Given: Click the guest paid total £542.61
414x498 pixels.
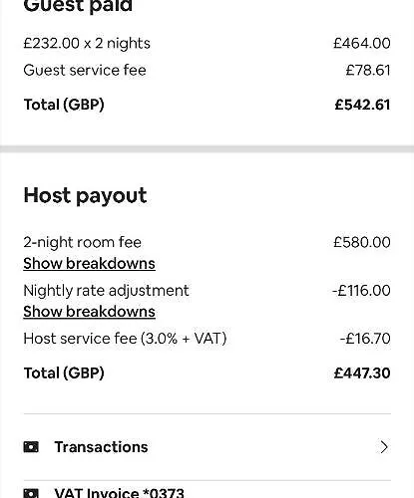Looking at the screenshot, I should (x=362, y=105).
